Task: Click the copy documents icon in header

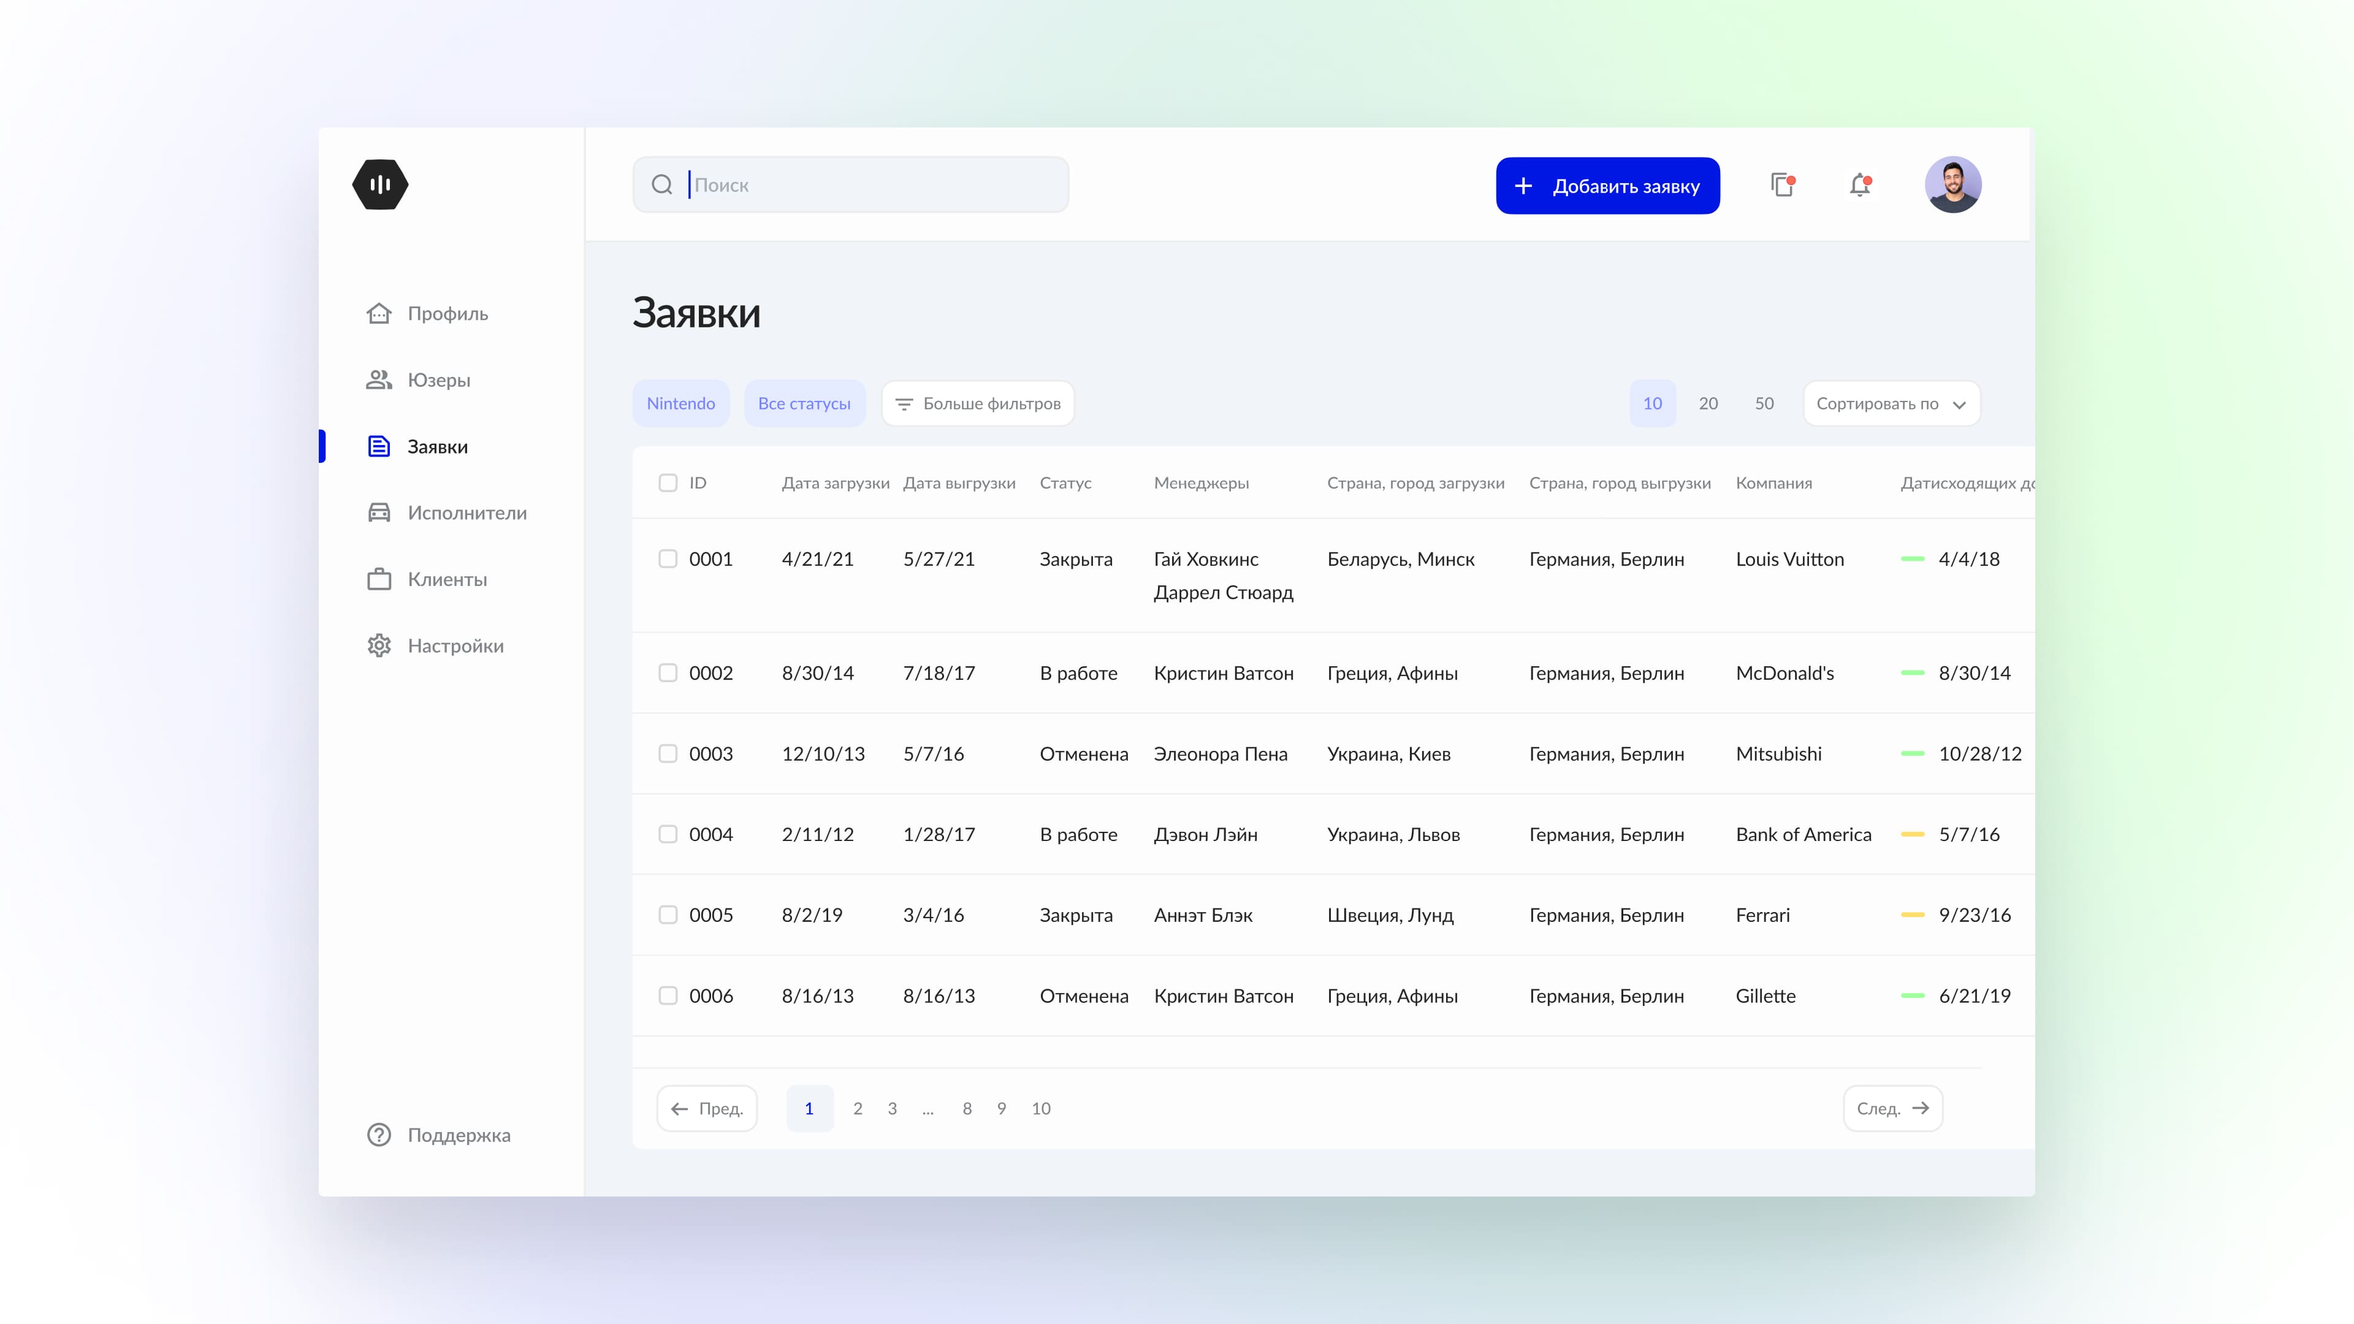Action: click(x=1782, y=186)
